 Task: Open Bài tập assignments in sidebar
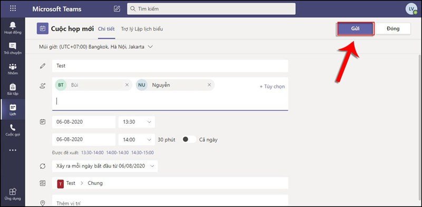click(x=13, y=89)
